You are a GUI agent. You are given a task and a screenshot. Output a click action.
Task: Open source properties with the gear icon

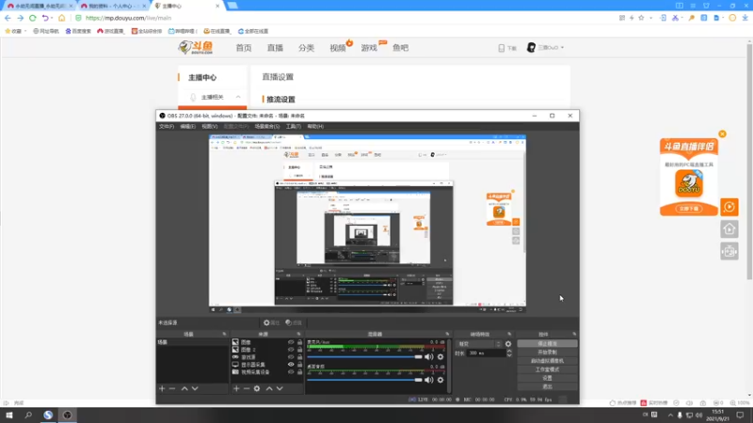pos(257,388)
